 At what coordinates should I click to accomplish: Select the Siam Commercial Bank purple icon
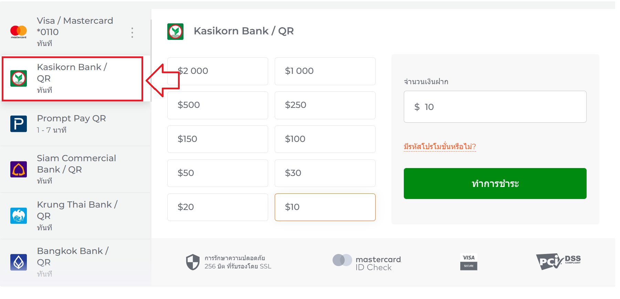click(19, 169)
